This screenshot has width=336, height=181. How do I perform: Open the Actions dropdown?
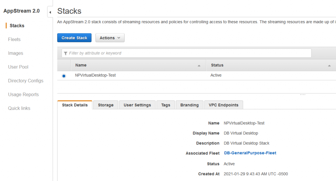pyautogui.click(x=110, y=38)
